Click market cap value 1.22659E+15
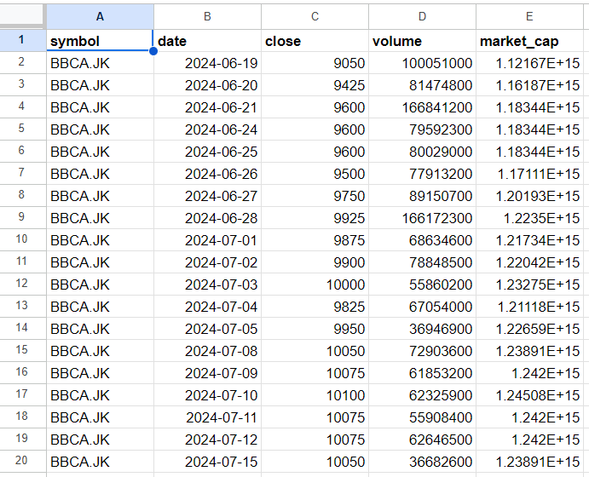589x477 pixels. click(529, 329)
